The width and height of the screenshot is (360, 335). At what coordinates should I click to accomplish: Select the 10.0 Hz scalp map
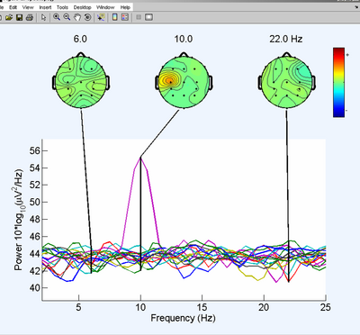click(x=184, y=81)
